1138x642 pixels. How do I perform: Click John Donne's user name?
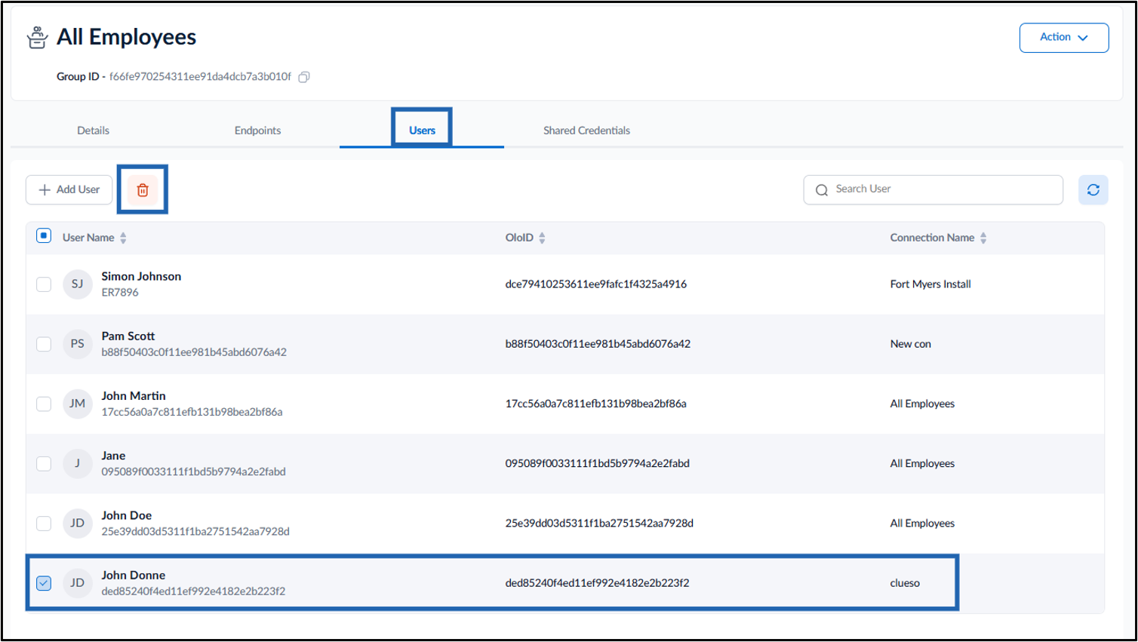coord(134,575)
